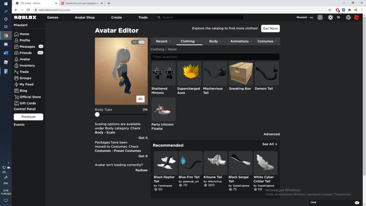The width and height of the screenshot is (366, 206).
Task: Open Gift Cards in the sidebar
Action: coord(27,103)
